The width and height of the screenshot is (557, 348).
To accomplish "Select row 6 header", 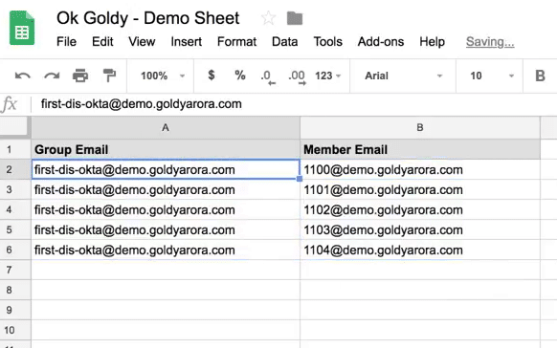I will coord(15,250).
